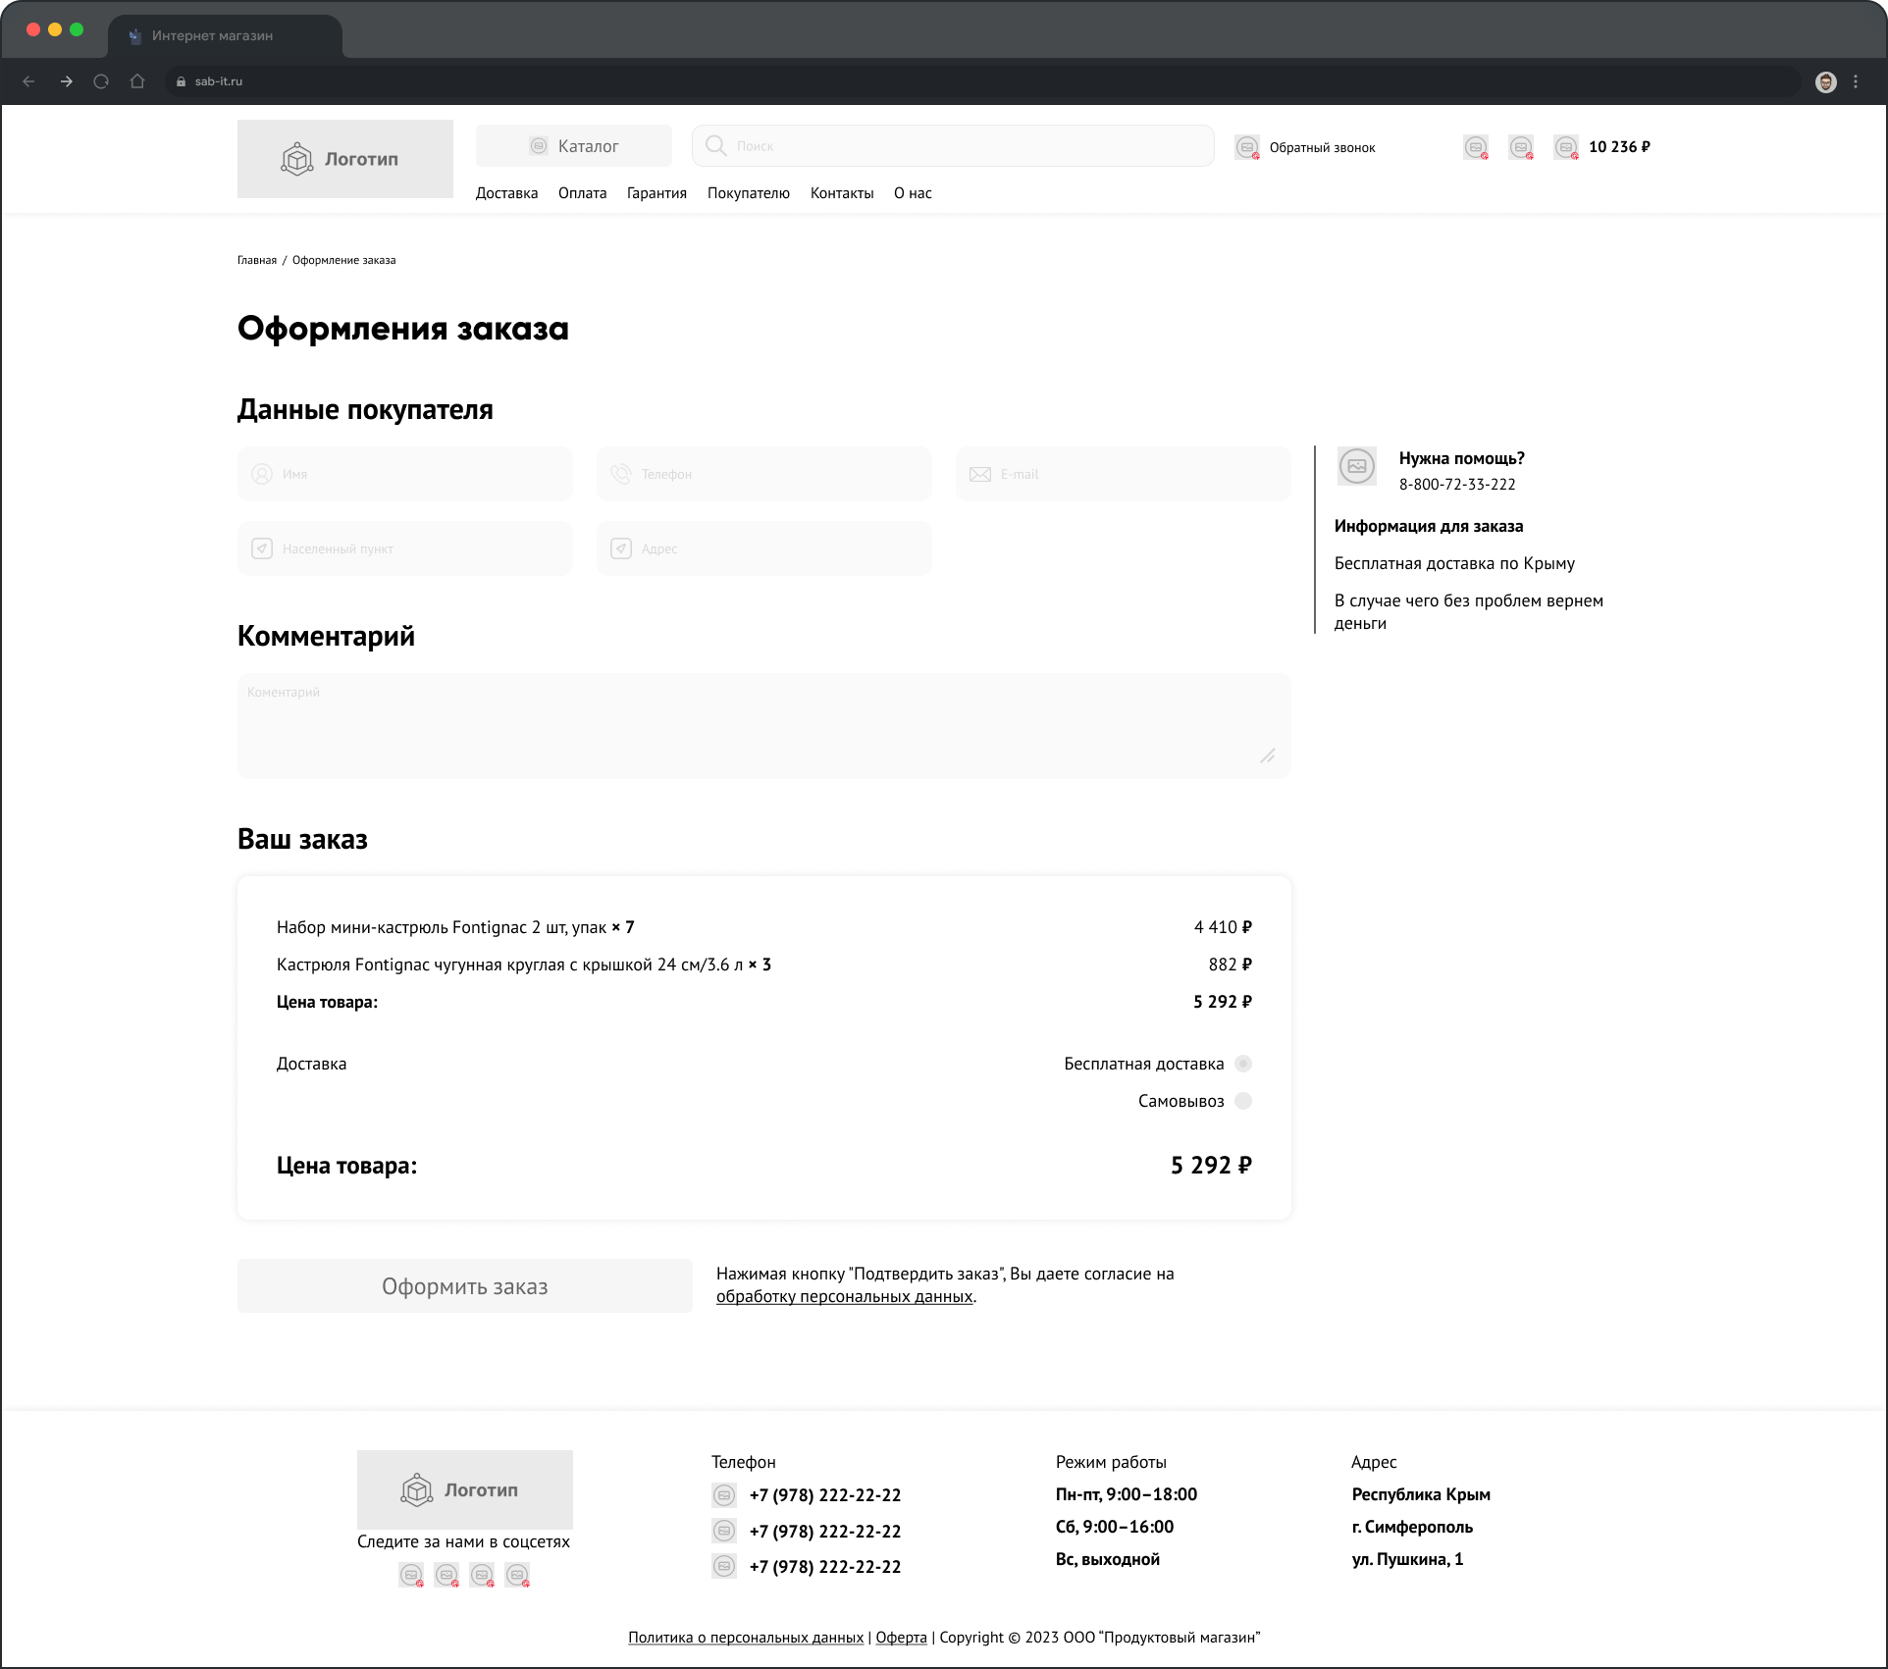The width and height of the screenshot is (1888, 1669).
Task: Click the browser back arrow
Action: (27, 81)
